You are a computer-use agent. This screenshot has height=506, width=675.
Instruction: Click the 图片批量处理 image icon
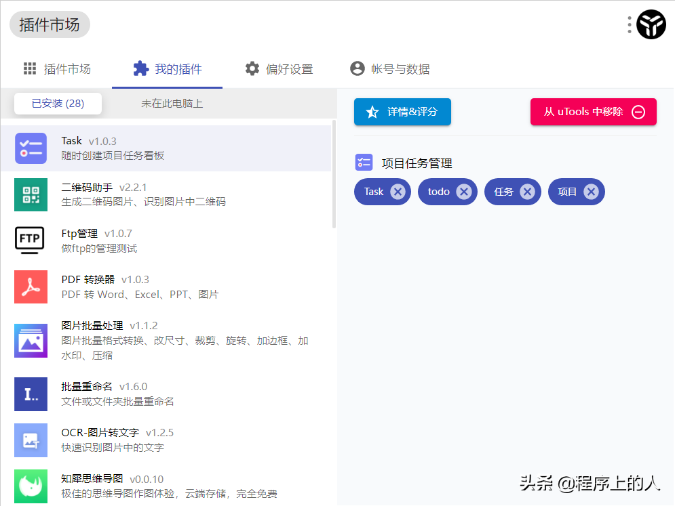click(x=31, y=341)
